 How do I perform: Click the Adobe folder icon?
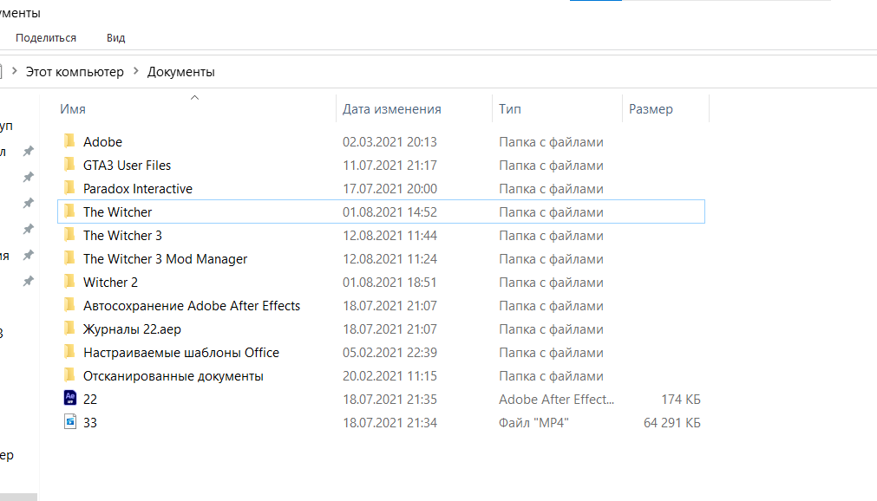(x=69, y=141)
